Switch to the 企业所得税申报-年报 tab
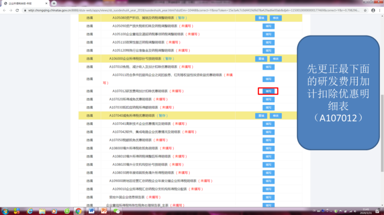 click(23, 3)
